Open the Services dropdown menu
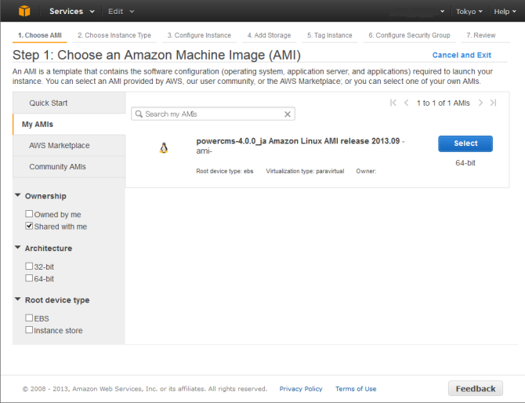525x403 pixels. (71, 12)
